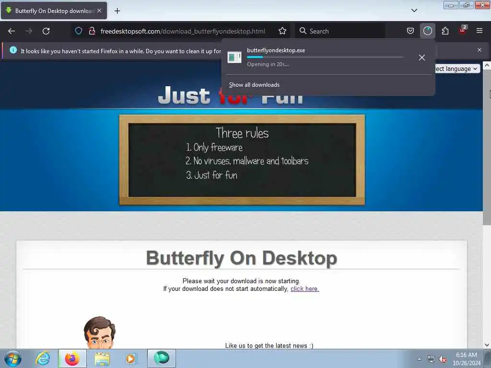Click the page scrollbar up arrow
The width and height of the screenshot is (491, 368).
pos(487,65)
